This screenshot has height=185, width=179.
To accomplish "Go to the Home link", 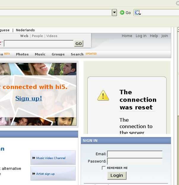I will (127, 36).
